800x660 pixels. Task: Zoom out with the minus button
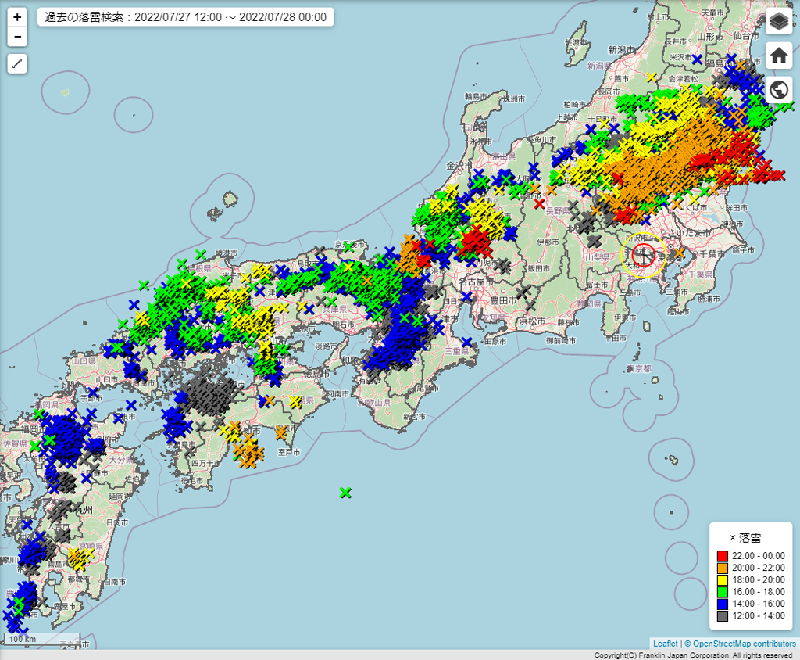tap(17, 37)
